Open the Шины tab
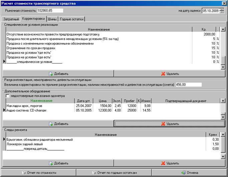 click(52, 19)
